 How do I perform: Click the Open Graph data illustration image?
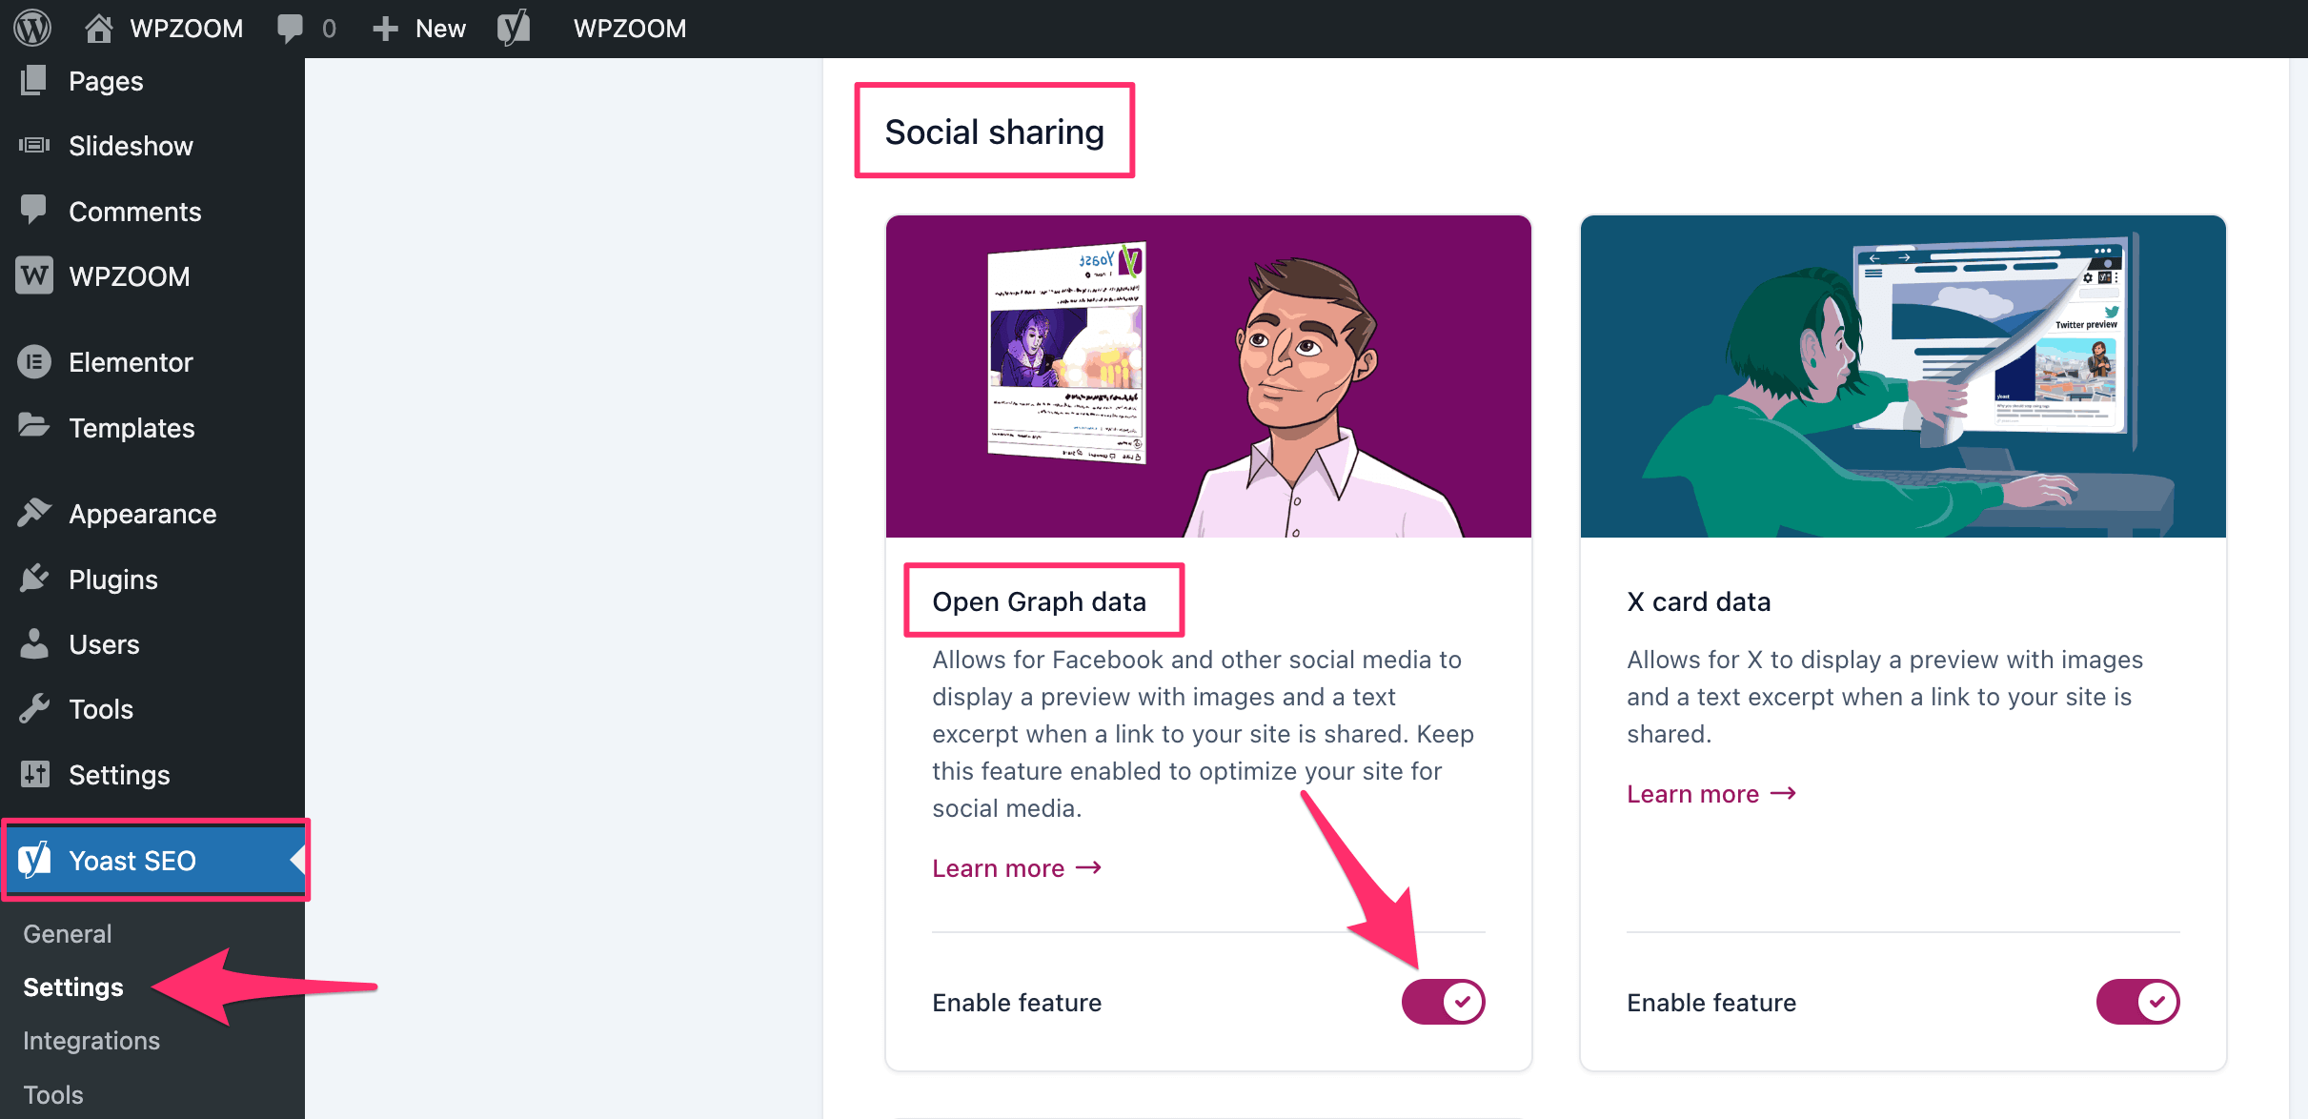click(1208, 376)
